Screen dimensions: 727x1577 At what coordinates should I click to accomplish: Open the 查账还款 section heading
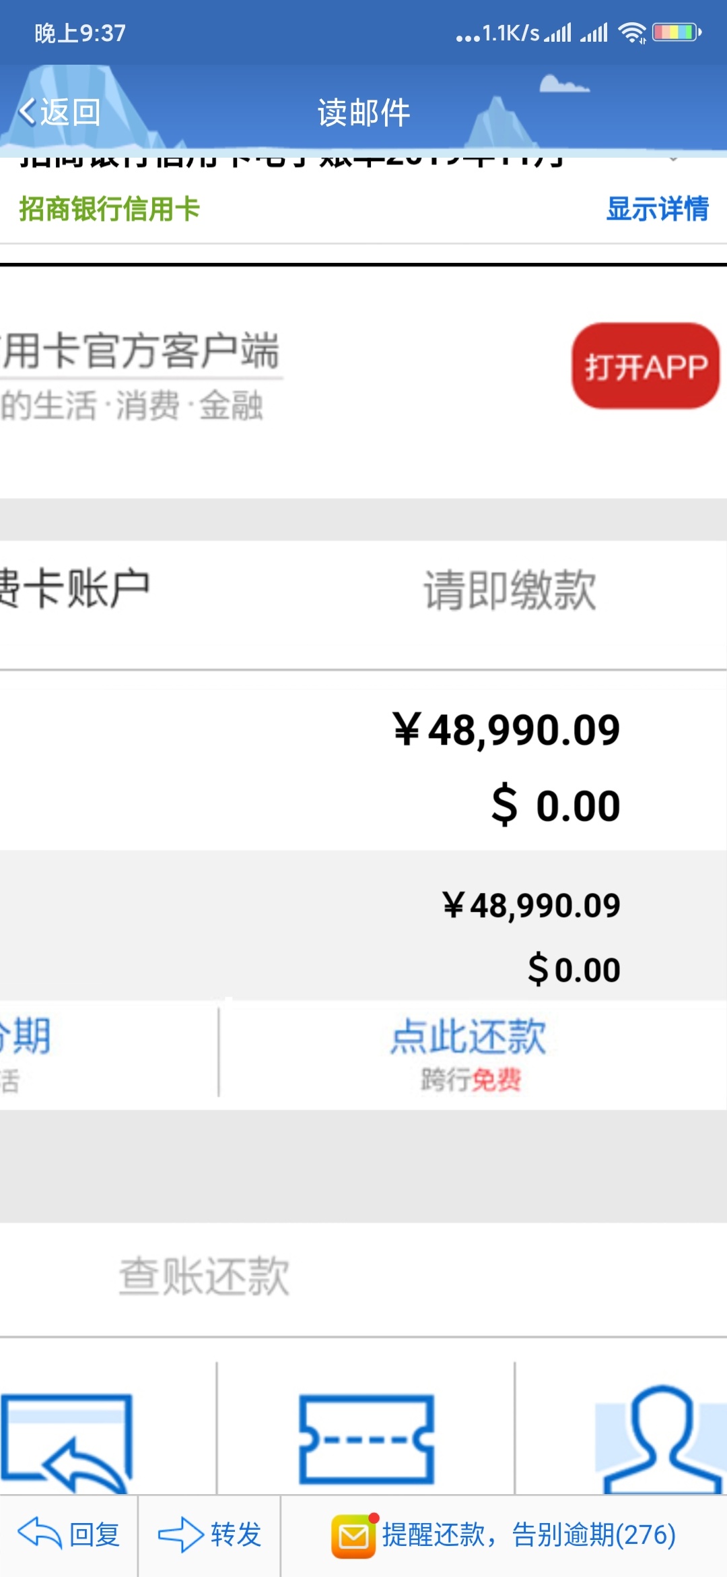tap(204, 1276)
